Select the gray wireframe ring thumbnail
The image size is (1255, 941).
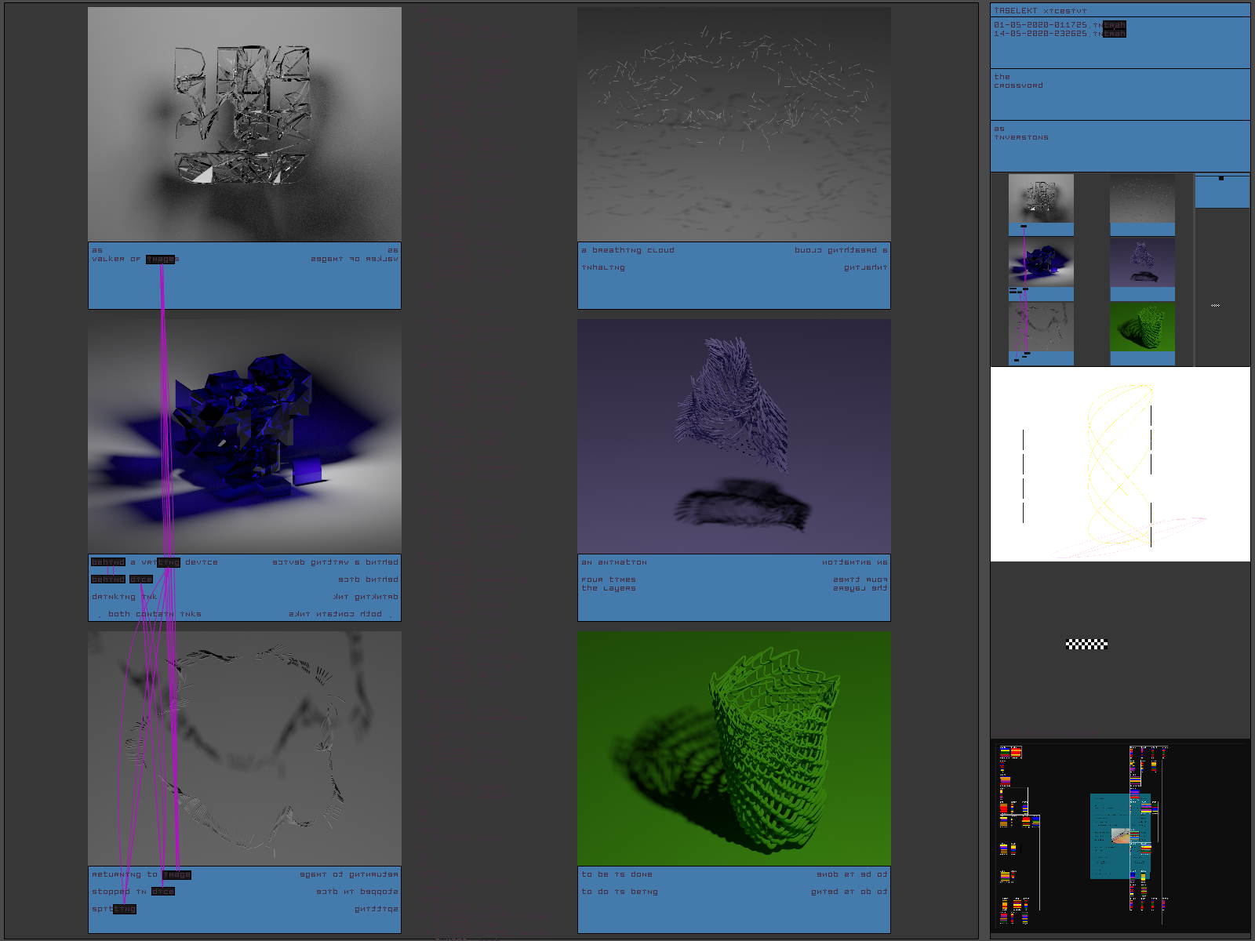(x=1040, y=328)
